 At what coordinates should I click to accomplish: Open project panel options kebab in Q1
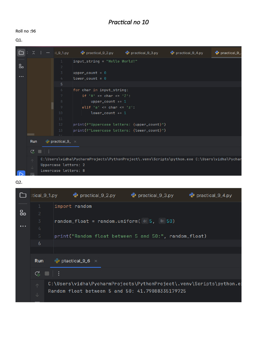[x=41, y=53]
